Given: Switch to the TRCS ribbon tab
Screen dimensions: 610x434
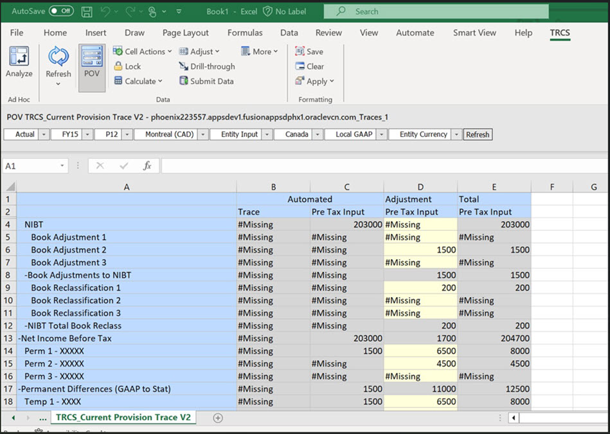Looking at the screenshot, I should point(559,33).
